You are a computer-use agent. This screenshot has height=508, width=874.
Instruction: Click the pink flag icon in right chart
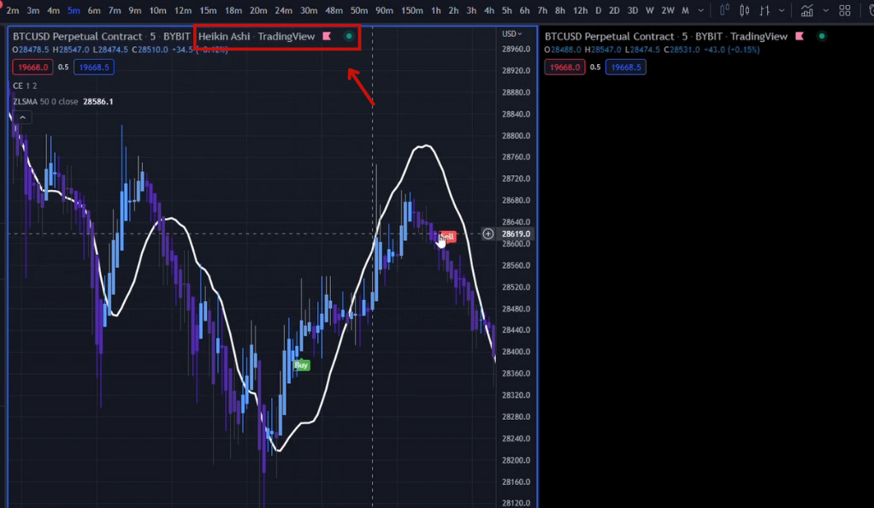pyautogui.click(x=800, y=36)
